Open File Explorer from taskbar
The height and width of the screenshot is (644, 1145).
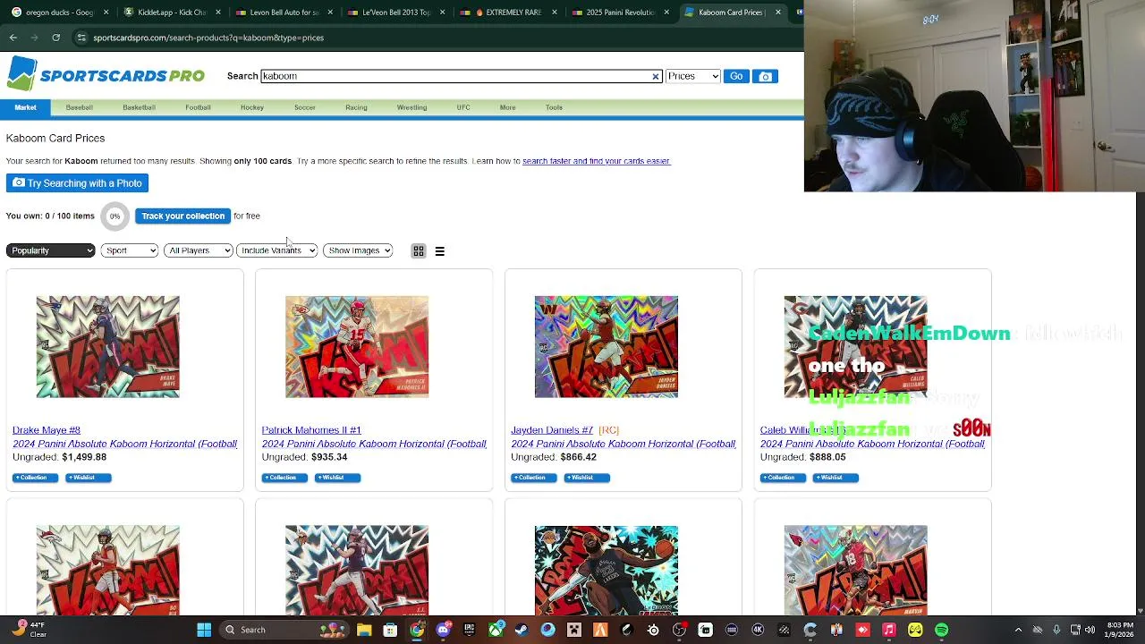pos(364,630)
